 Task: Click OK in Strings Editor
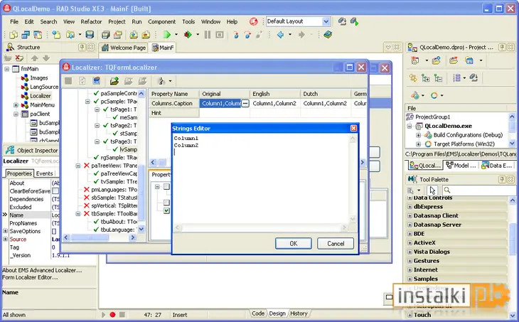pos(293,244)
